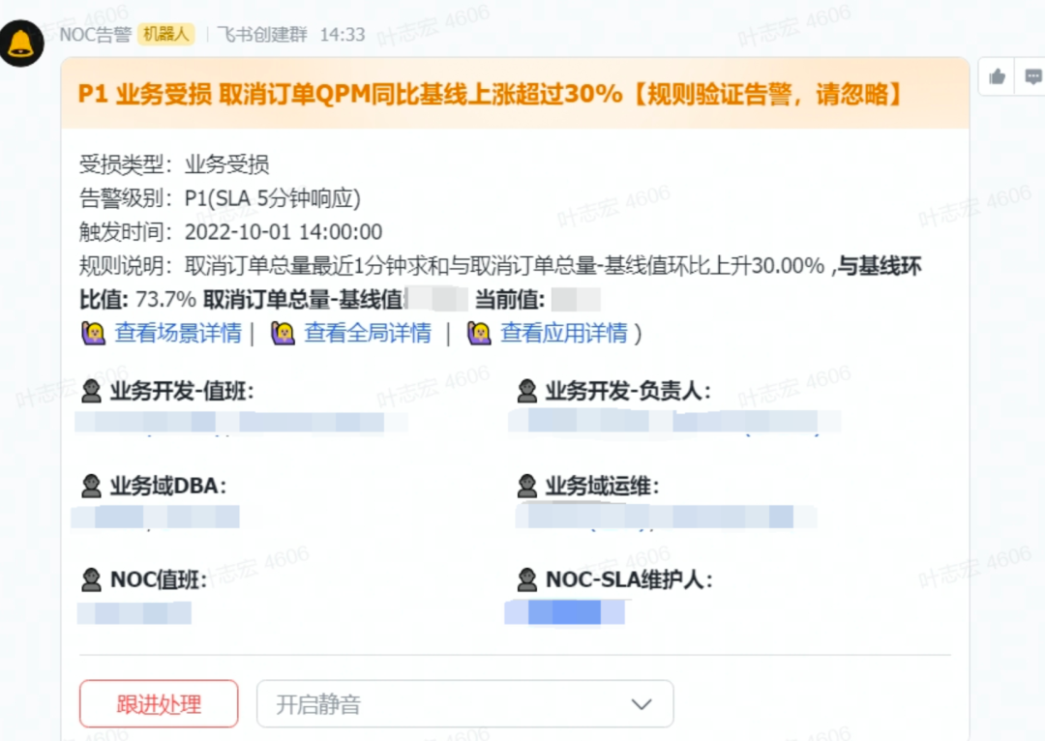Expand the chevron arrow in 开启静音 box
The image size is (1045, 741).
pyautogui.click(x=640, y=704)
